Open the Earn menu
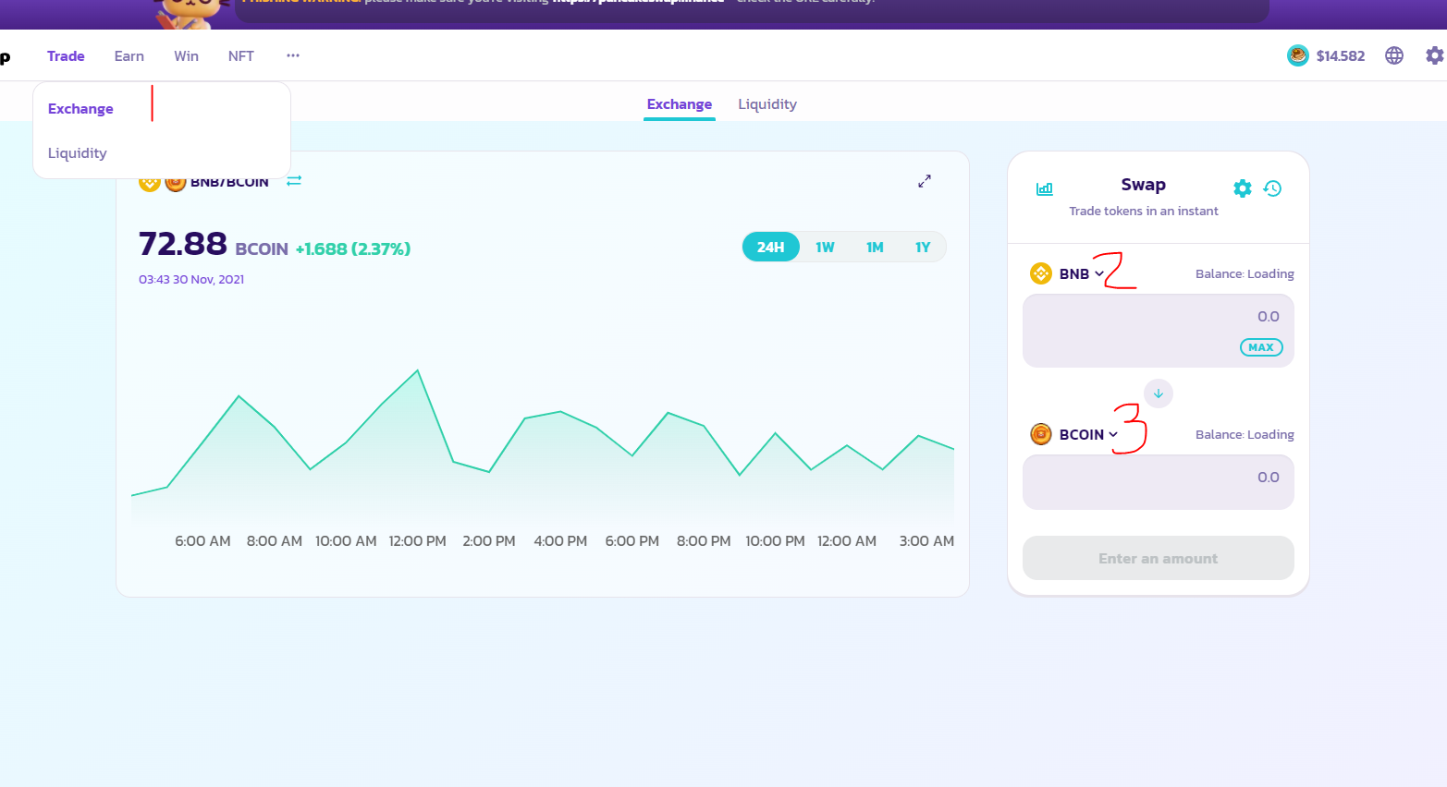Screen dimensions: 1447x787 pyautogui.click(x=129, y=56)
